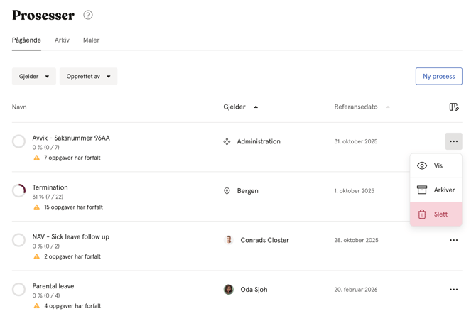Click the eye icon next to Vis
This screenshot has width=476, height=321.
click(x=422, y=165)
